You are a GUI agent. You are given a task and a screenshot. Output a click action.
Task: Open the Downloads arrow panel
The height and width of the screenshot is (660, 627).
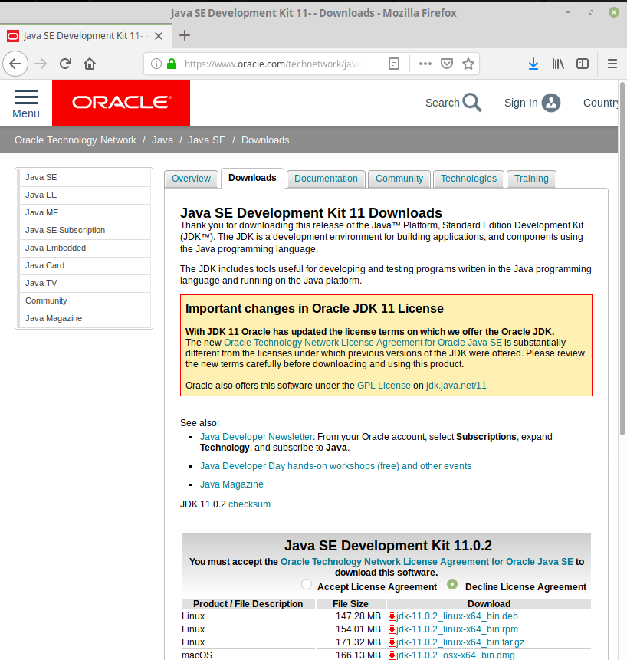pos(533,64)
